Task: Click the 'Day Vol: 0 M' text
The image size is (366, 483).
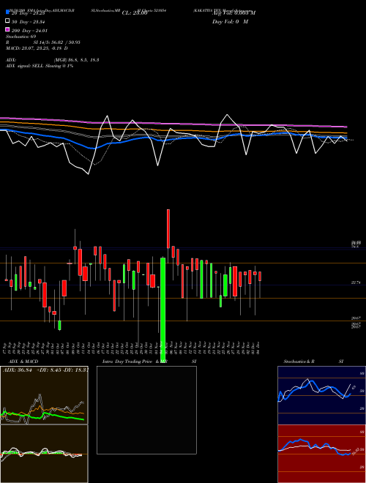Action: tap(230, 21)
